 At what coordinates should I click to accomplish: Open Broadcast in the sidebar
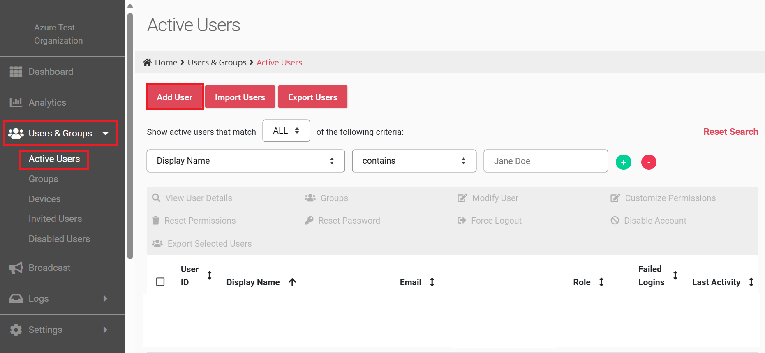coord(49,268)
